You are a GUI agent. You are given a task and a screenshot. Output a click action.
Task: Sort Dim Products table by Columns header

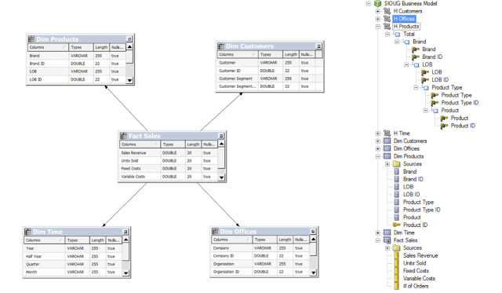(x=48, y=47)
